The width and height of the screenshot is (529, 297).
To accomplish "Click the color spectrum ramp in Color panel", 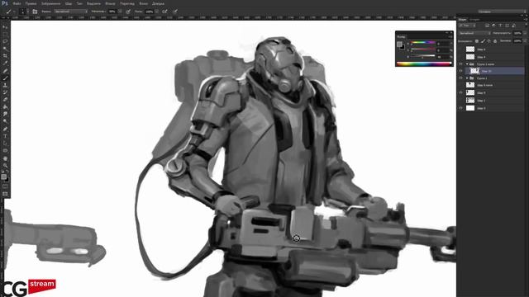I will click(x=424, y=64).
